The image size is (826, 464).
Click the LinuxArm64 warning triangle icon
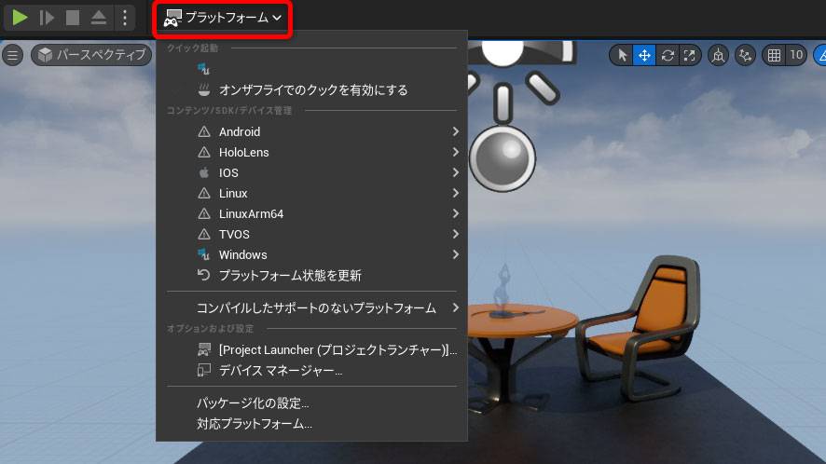tap(204, 213)
